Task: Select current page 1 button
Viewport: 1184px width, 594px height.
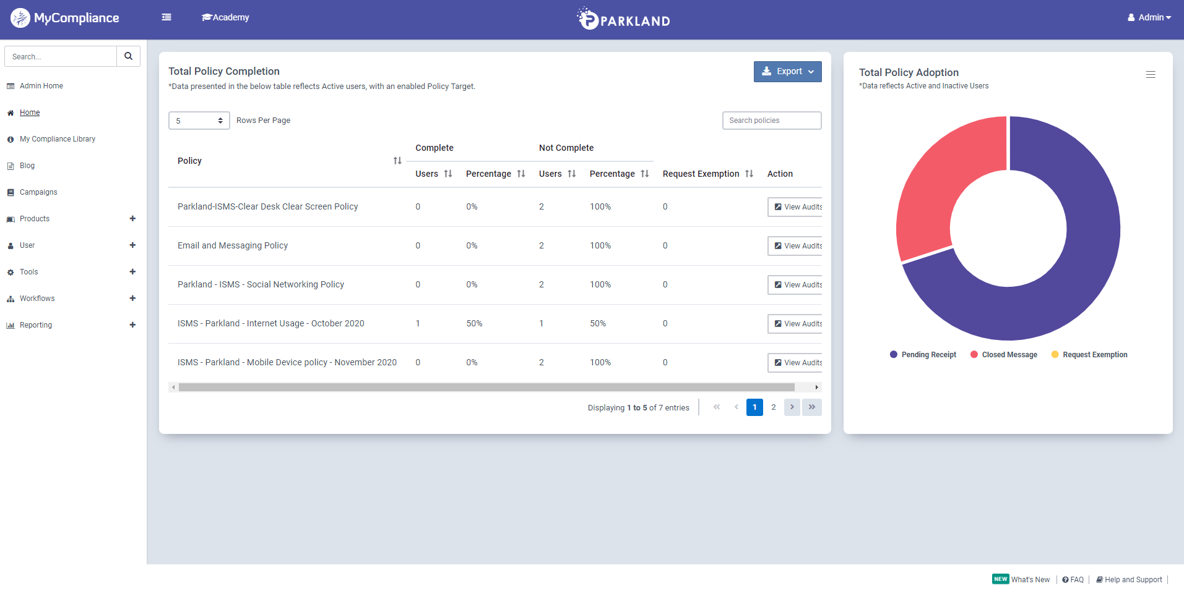Action: point(754,407)
